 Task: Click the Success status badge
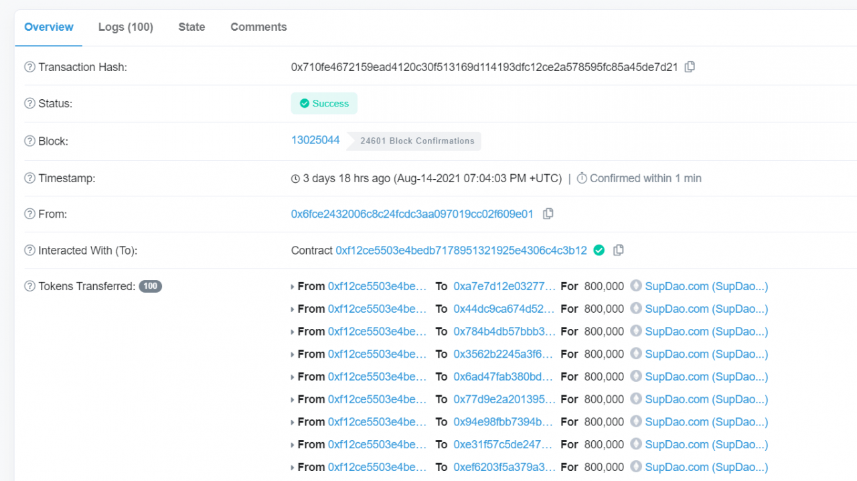pos(324,103)
